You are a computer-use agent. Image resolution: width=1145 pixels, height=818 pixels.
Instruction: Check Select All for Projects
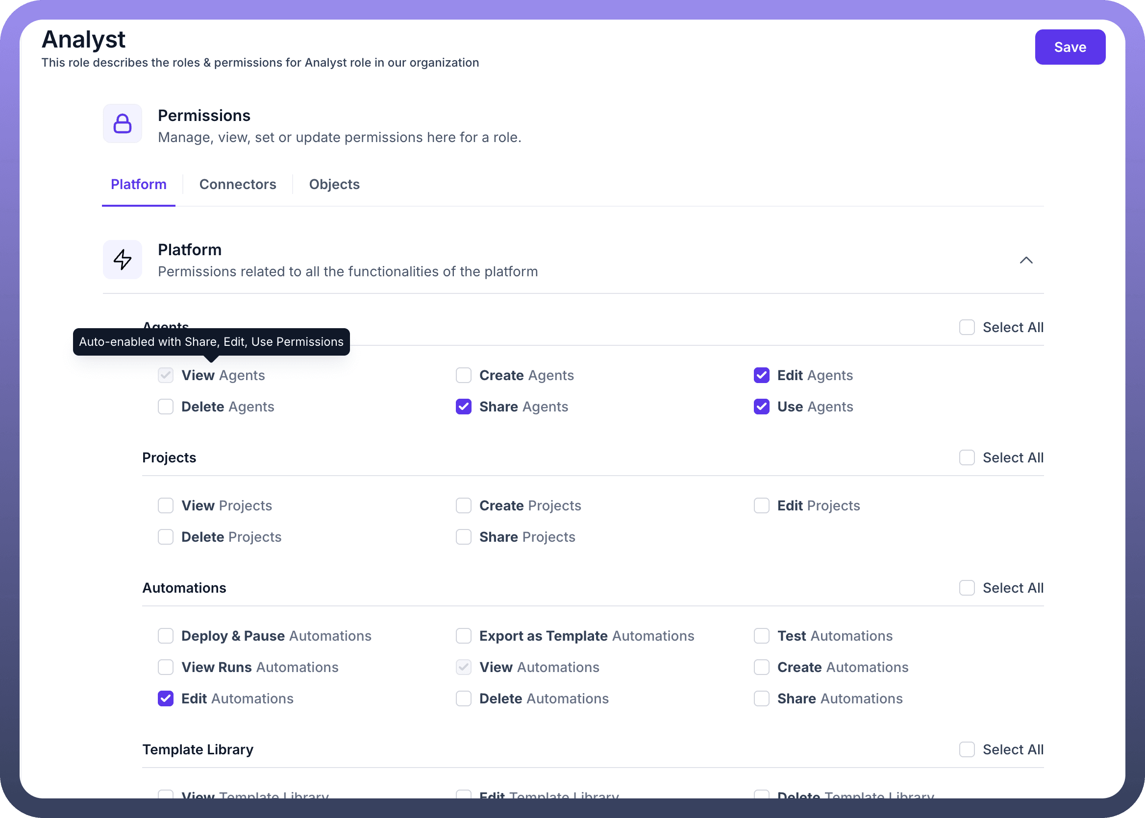pyautogui.click(x=966, y=458)
